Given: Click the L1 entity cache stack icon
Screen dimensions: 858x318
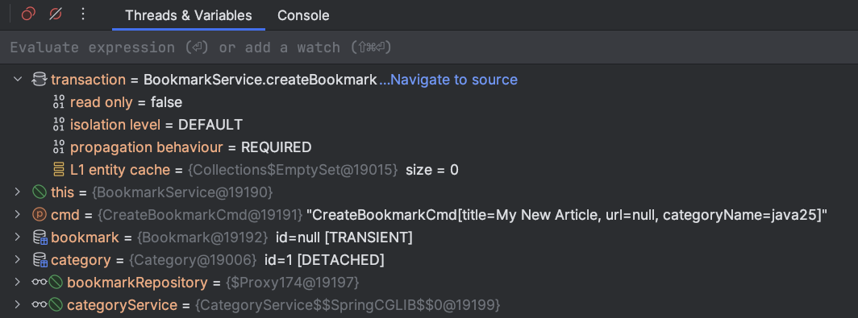Looking at the screenshot, I should click(x=59, y=170).
